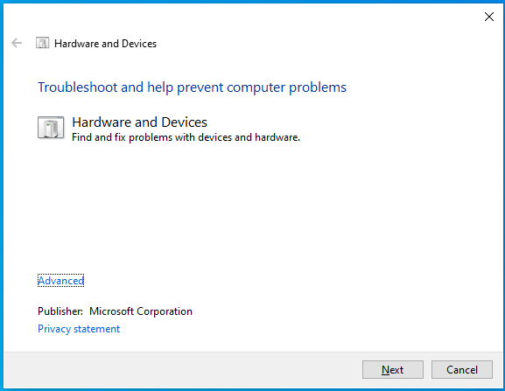This screenshot has height=391, width=505.
Task: Click the word computer in the blue heading
Action: (x=256, y=87)
